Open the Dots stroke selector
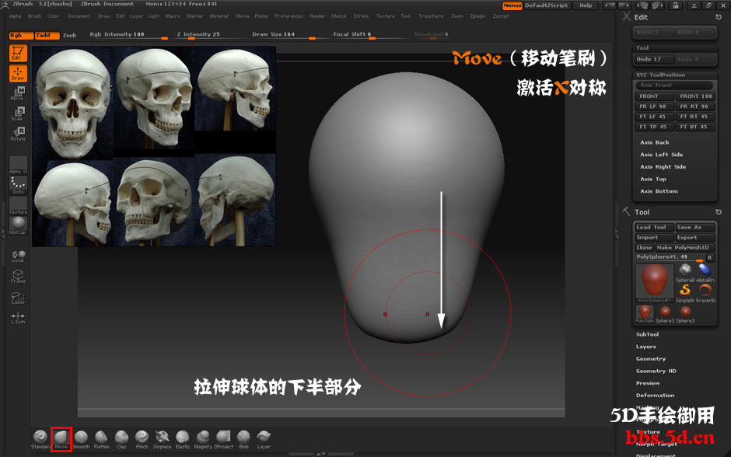731x457 pixels. coord(18,185)
